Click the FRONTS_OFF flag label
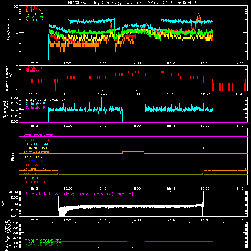 pos(33,178)
